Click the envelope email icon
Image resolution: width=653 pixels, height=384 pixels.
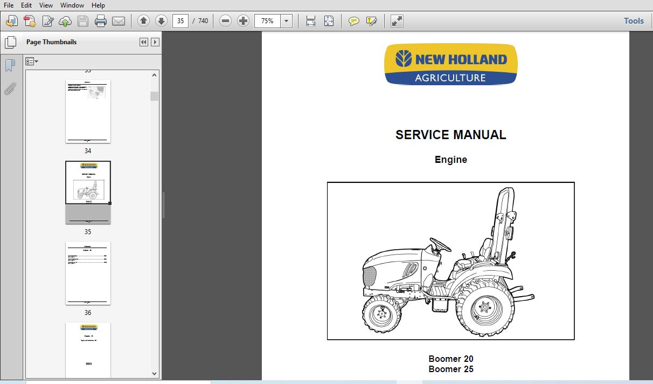point(119,21)
